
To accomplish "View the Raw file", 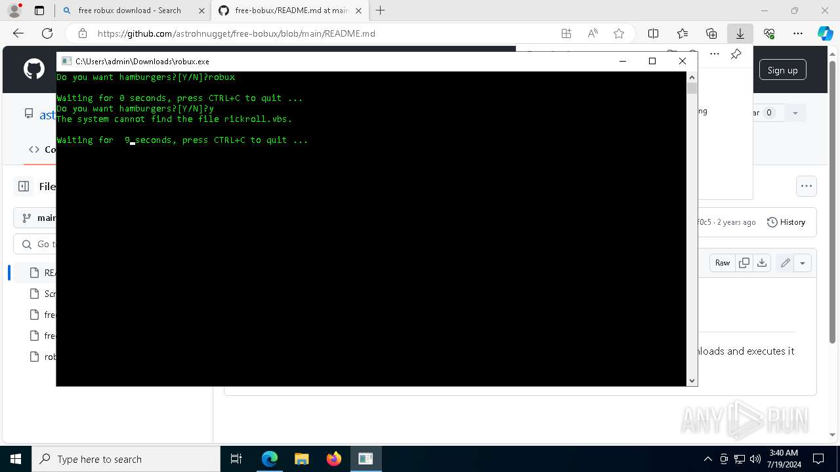I will pos(722,263).
